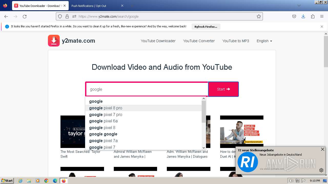Click the search box containing google

pyautogui.click(x=147, y=89)
